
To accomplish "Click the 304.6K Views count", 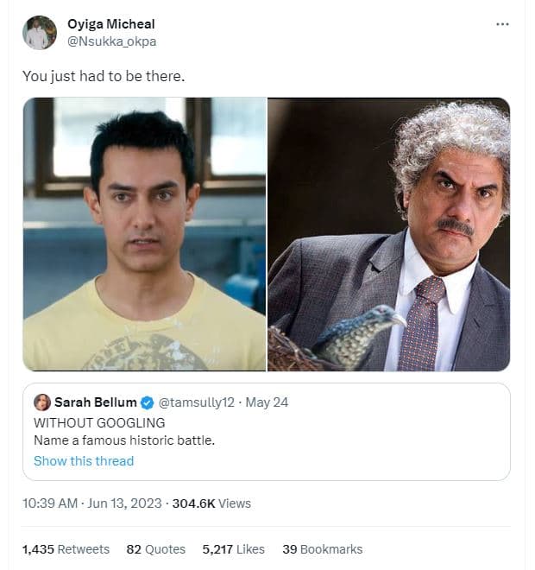I will pyautogui.click(x=211, y=503).
